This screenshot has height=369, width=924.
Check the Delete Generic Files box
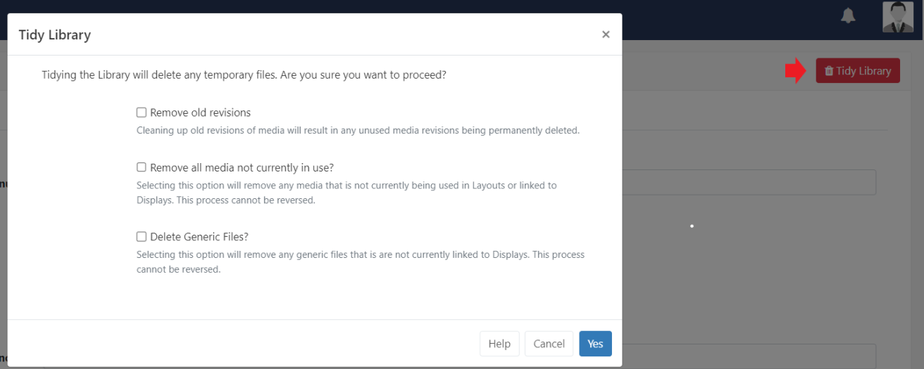point(142,237)
